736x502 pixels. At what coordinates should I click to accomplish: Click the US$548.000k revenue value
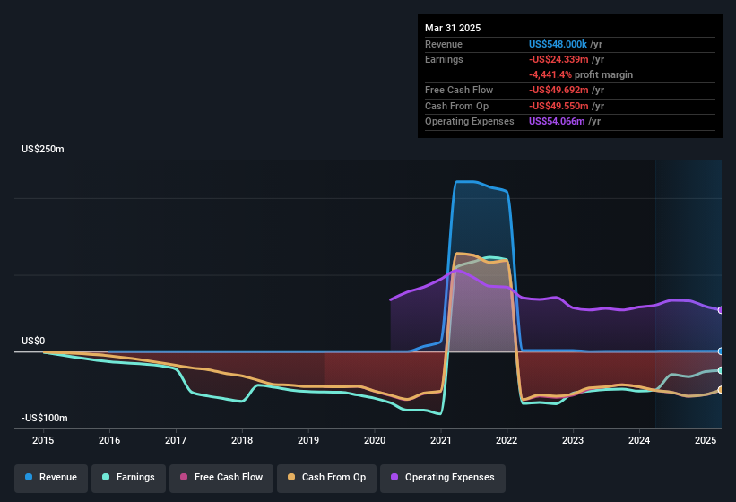[x=558, y=44]
